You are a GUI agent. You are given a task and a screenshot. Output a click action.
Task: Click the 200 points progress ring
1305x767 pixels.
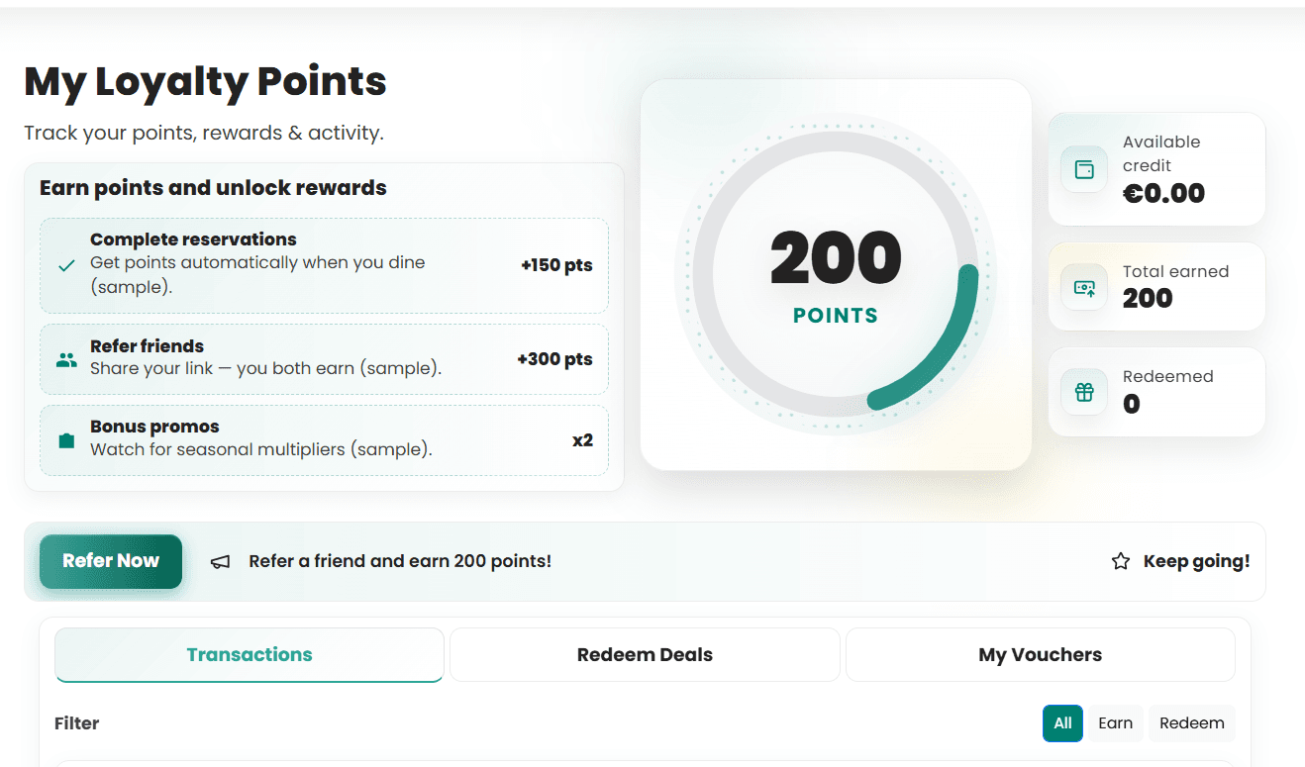[836, 274]
